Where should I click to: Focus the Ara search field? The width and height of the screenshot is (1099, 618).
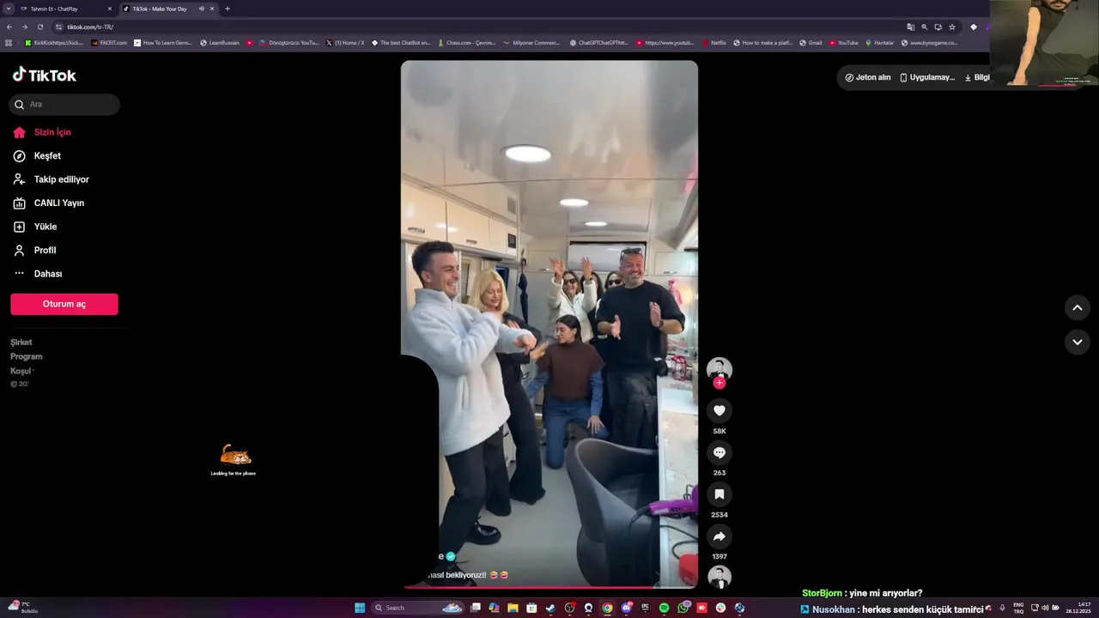(x=64, y=104)
